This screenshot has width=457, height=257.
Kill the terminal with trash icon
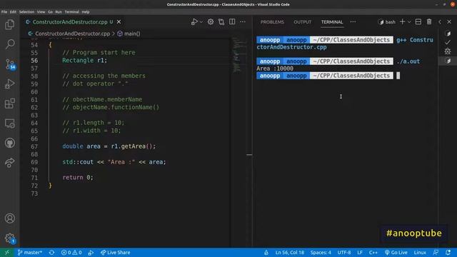click(429, 22)
